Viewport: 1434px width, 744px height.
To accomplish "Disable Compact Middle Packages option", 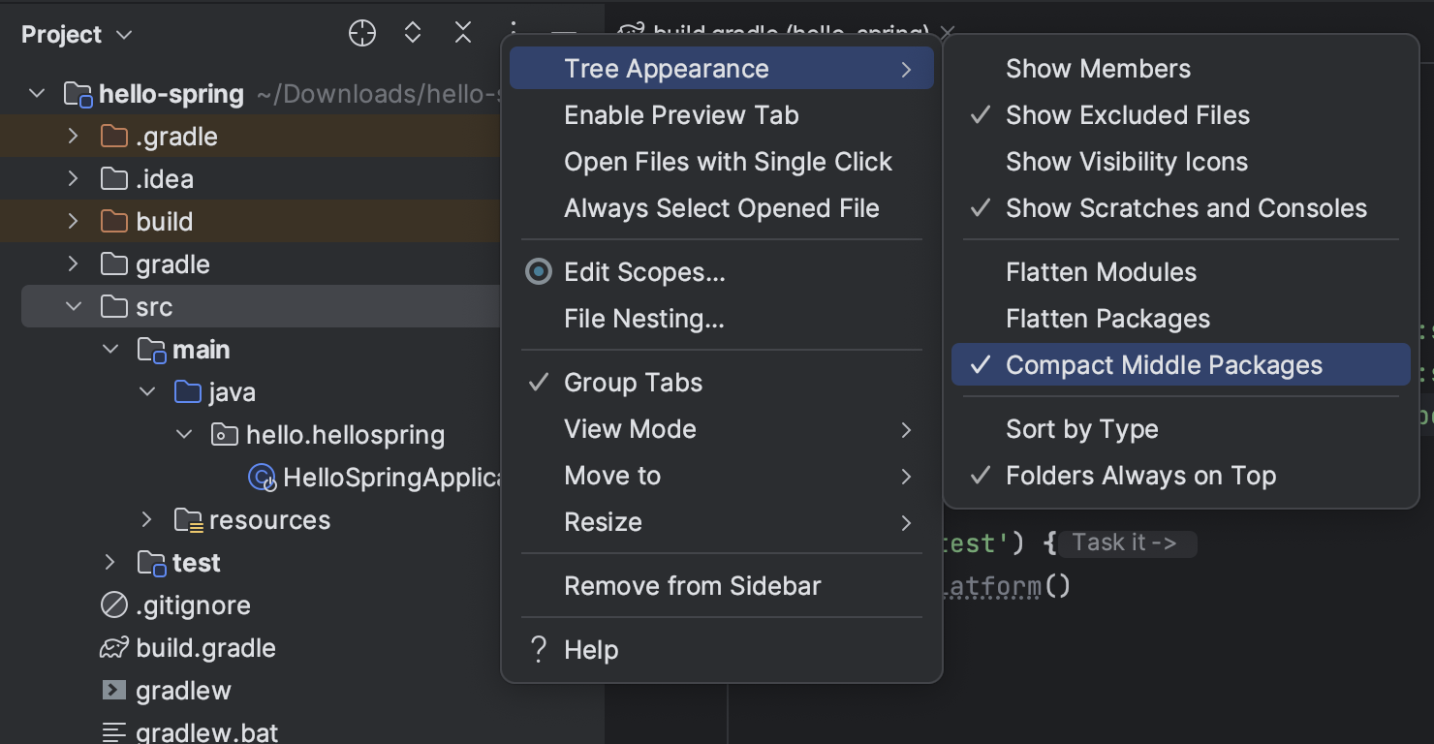I will [x=1164, y=365].
